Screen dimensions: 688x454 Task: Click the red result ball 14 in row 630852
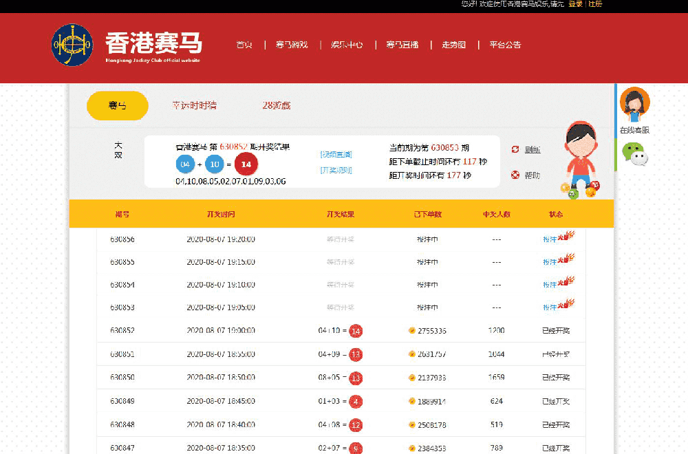pos(356,331)
